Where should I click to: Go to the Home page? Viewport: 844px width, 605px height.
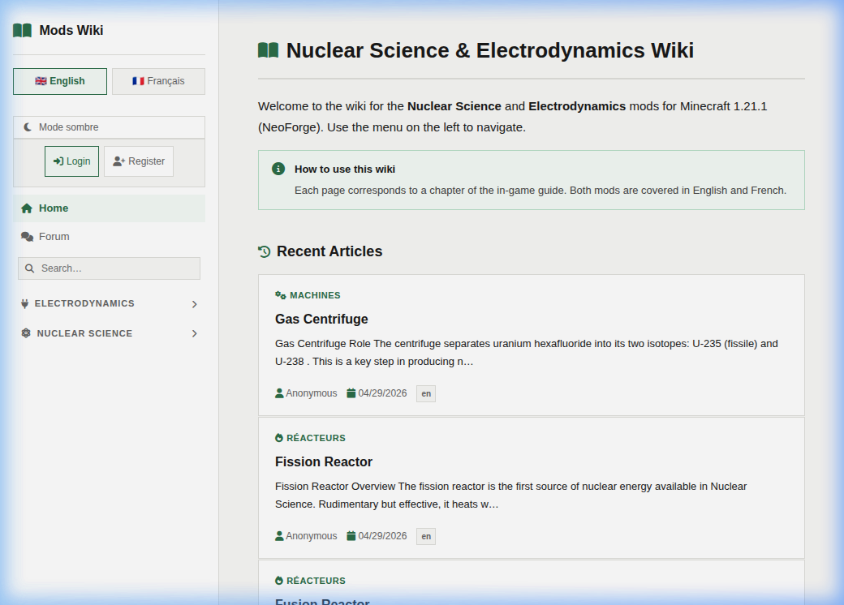coord(110,208)
